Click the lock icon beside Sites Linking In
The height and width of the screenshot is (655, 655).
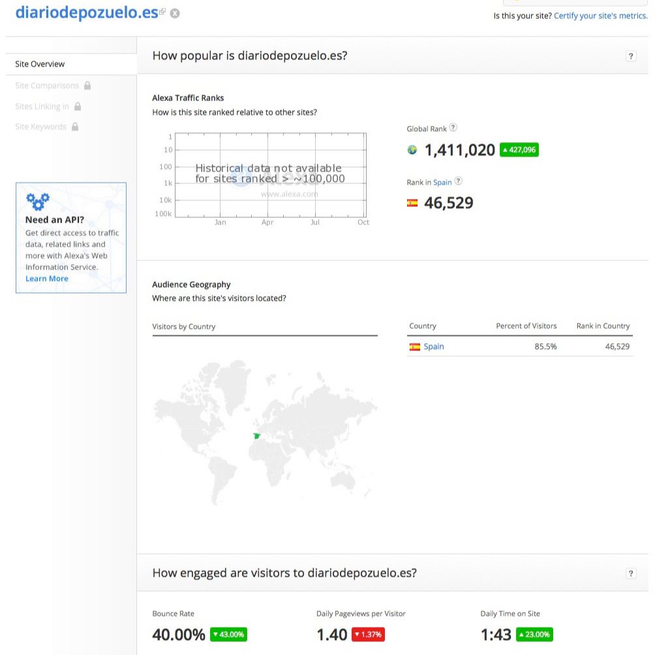pyautogui.click(x=78, y=106)
